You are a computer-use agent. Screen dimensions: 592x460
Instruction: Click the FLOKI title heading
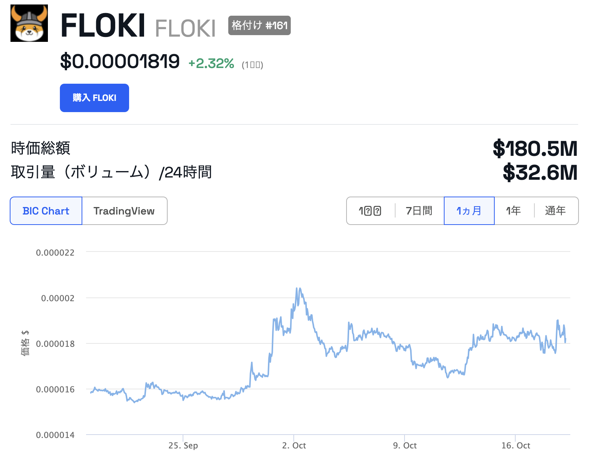(x=103, y=25)
